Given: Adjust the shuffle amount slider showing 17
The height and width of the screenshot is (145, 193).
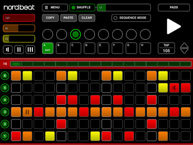Looking at the screenshot, I should tap(124, 8).
